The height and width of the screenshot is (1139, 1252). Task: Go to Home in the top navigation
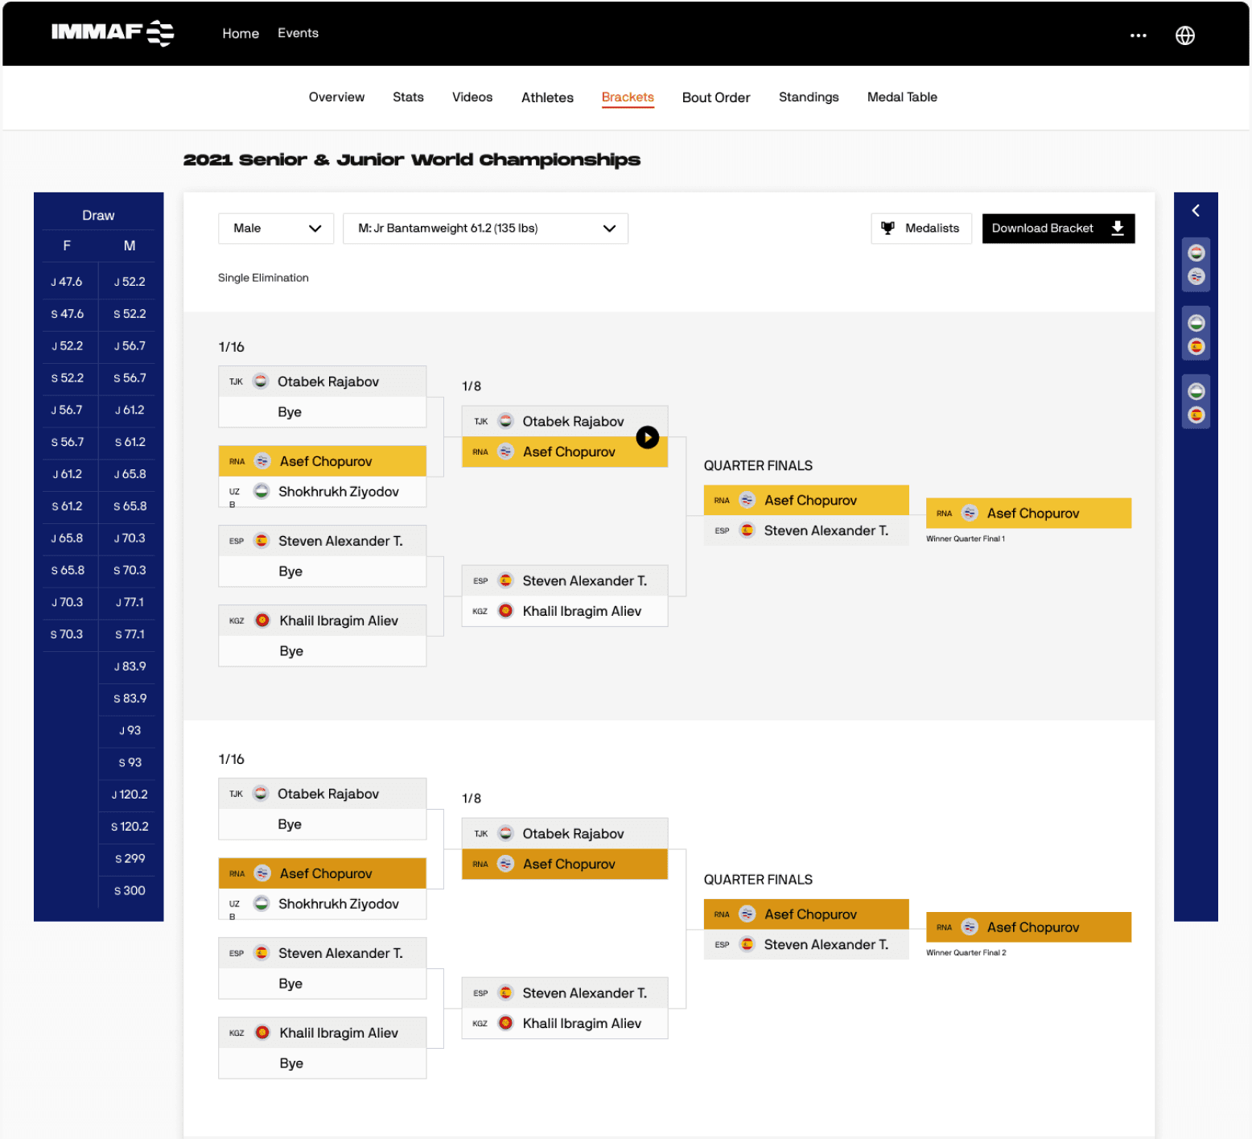click(x=241, y=33)
